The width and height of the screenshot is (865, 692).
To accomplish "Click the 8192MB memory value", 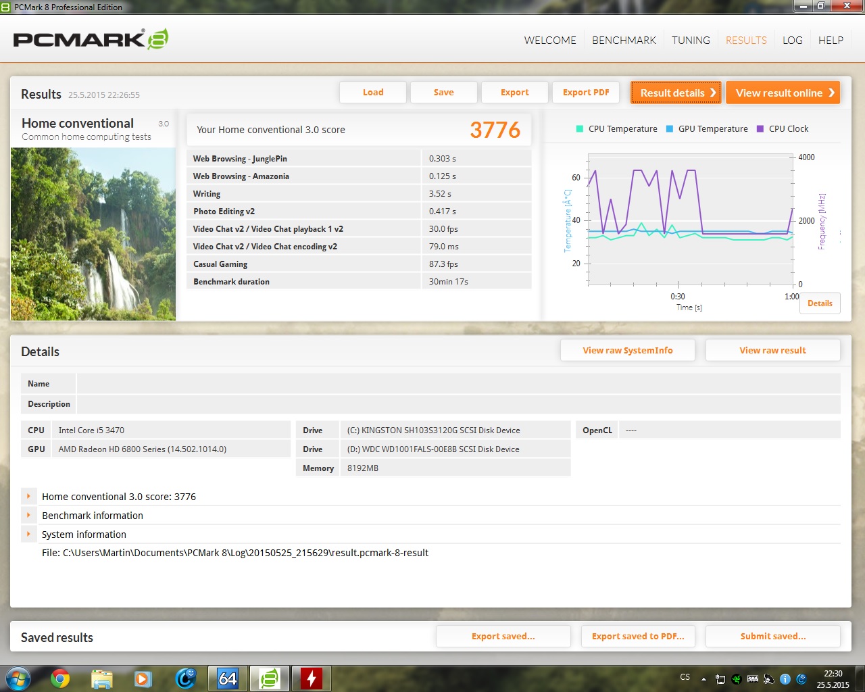I will [x=363, y=468].
